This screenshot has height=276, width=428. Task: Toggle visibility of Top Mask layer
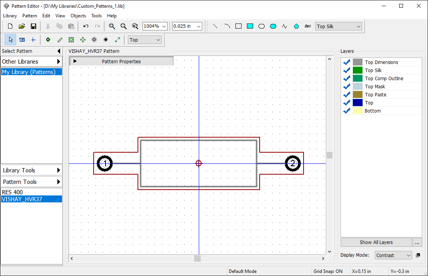coord(347,87)
